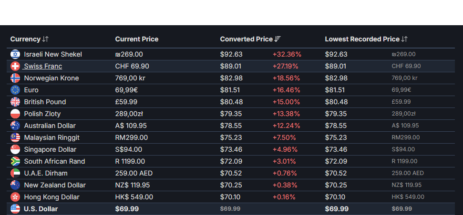
Task: Click the South African flag icon
Action: pyautogui.click(x=15, y=161)
